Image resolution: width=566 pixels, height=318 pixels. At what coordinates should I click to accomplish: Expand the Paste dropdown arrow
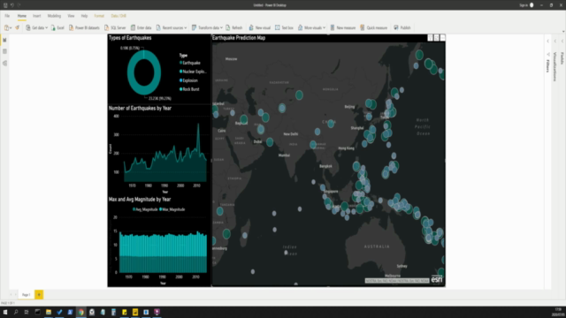click(x=11, y=27)
